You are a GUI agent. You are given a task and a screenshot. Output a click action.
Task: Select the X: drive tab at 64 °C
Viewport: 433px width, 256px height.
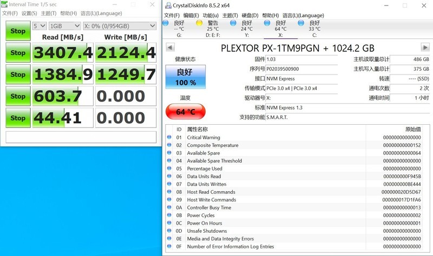pyautogui.click(x=280, y=29)
